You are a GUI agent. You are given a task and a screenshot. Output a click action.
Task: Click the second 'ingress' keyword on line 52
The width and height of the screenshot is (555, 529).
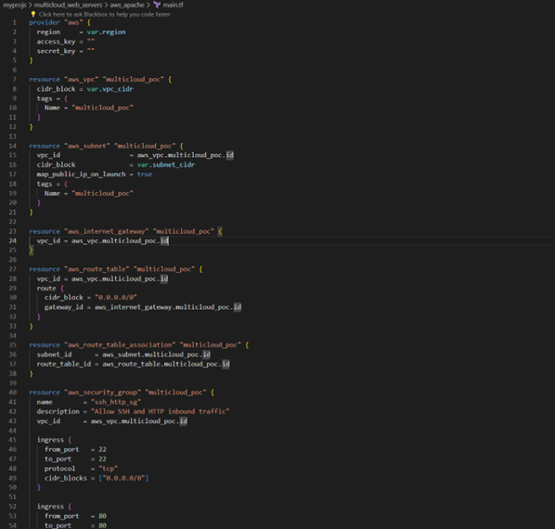coord(50,507)
